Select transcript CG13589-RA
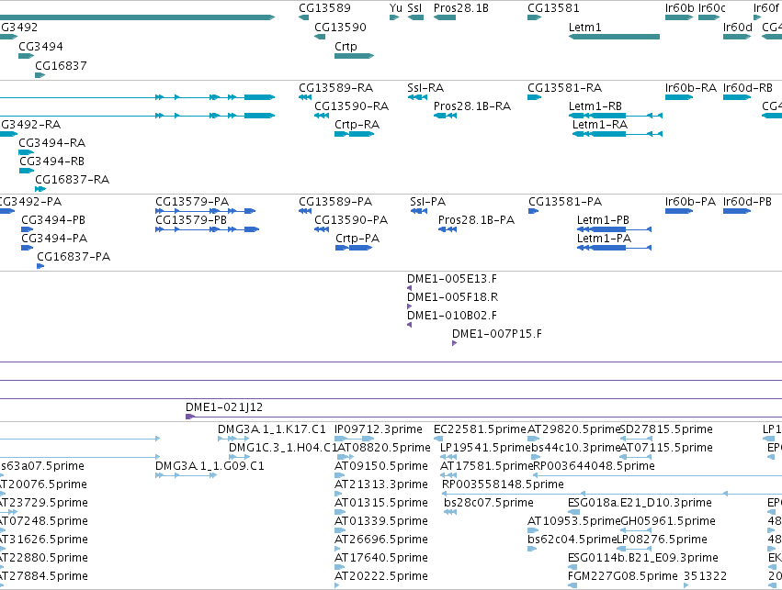This screenshot has width=782, height=590. (x=335, y=88)
